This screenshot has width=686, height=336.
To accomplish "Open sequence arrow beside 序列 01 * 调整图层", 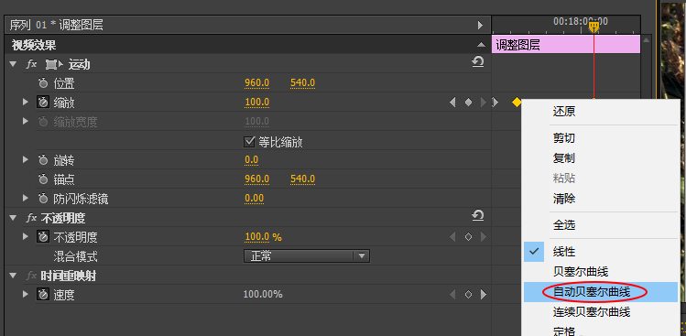I will [480, 25].
